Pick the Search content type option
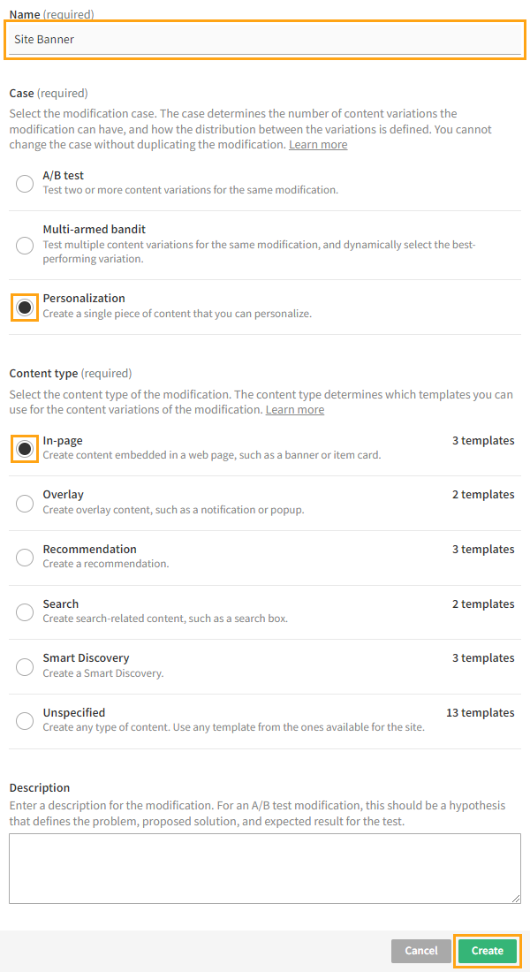Viewport: 530px width, 972px height. tap(24, 612)
